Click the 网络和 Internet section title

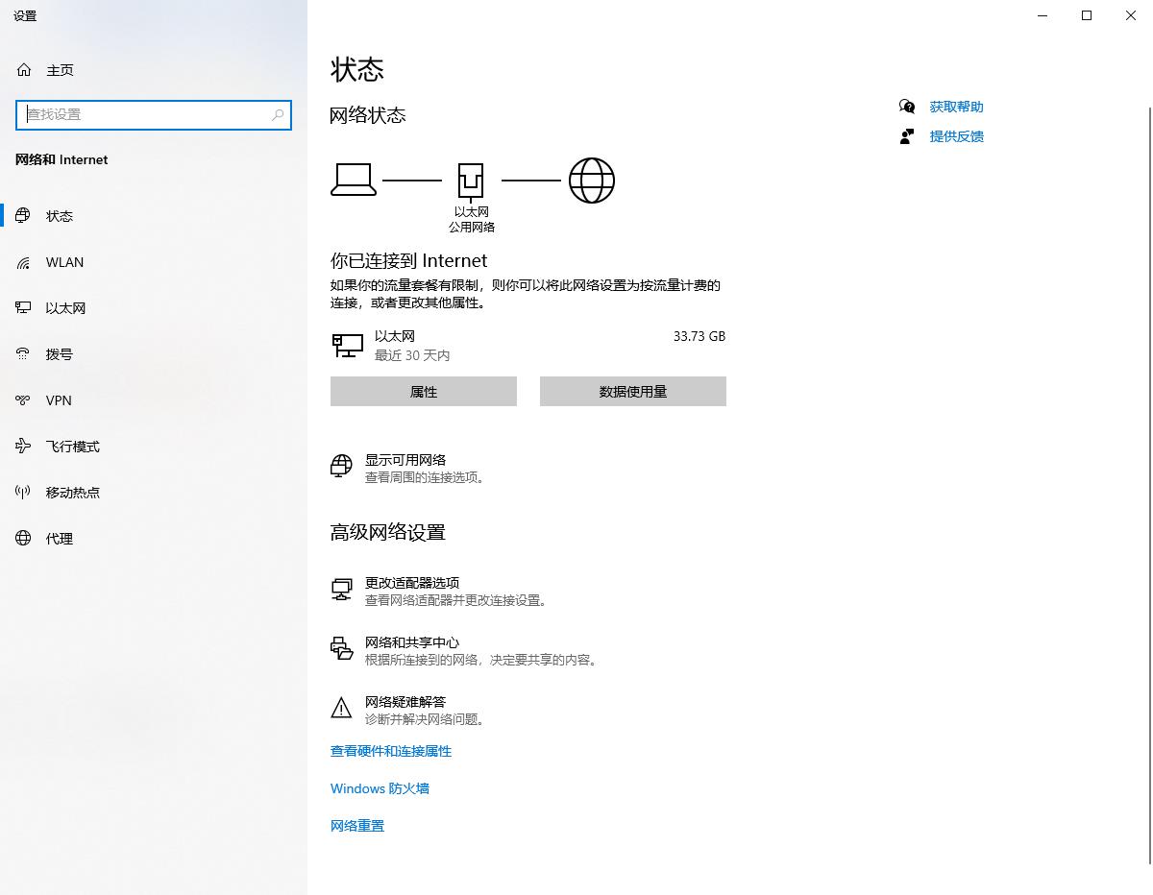(x=61, y=159)
